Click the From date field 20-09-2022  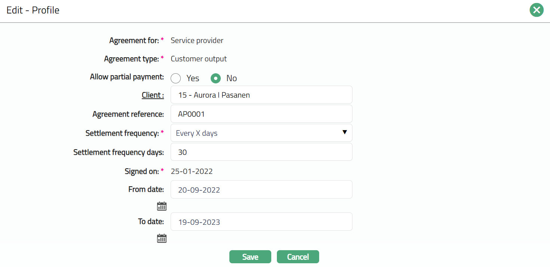tap(261, 190)
